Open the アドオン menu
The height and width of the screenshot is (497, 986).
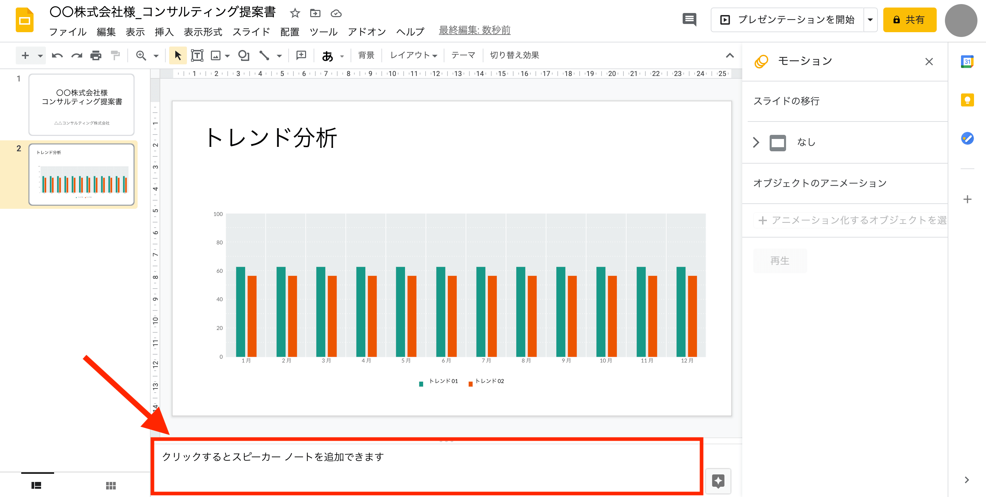(x=367, y=32)
